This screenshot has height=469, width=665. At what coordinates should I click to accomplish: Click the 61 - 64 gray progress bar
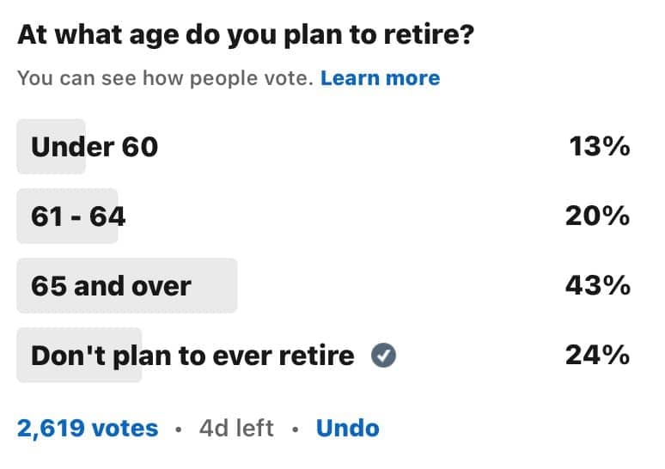tap(67, 216)
